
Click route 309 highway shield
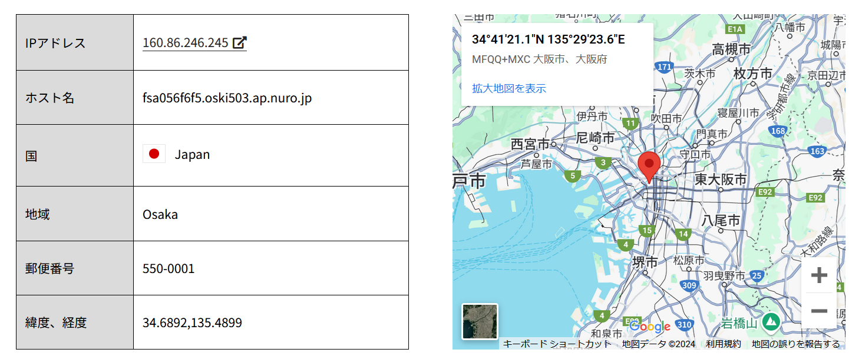(x=689, y=286)
